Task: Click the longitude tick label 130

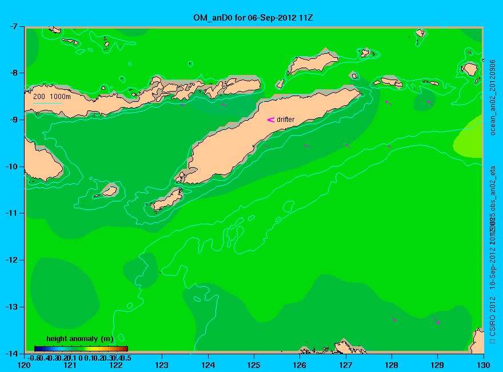Action: tap(484, 365)
